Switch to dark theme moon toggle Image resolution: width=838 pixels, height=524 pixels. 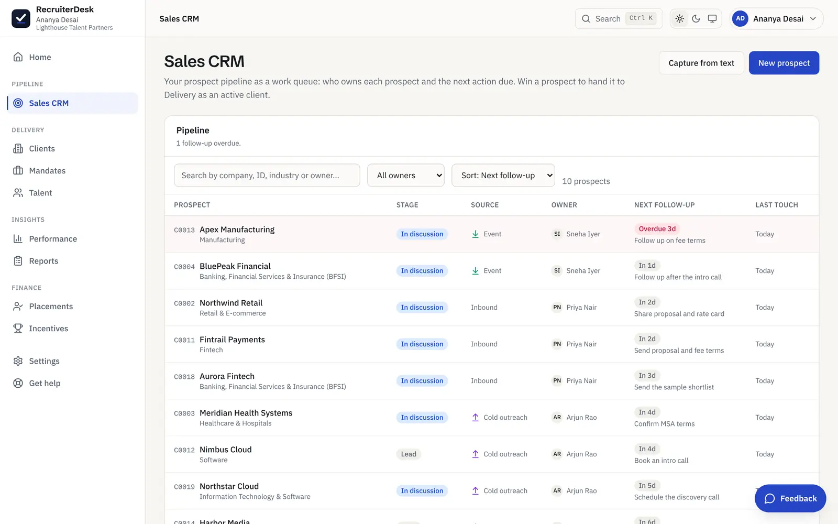696,19
